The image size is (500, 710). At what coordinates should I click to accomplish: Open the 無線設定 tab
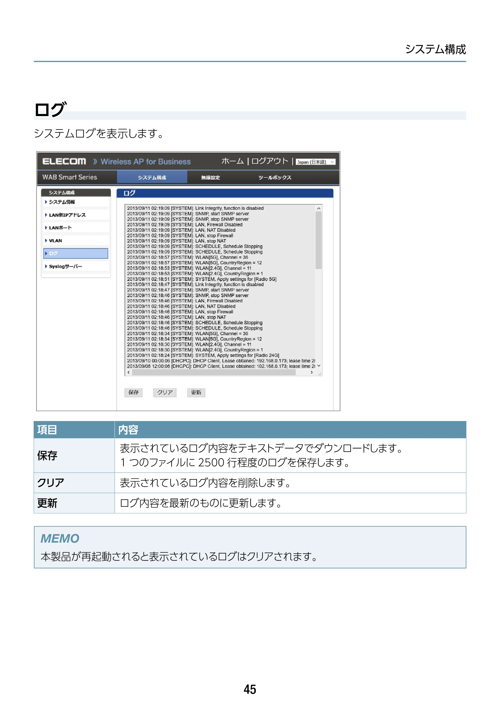coord(210,178)
